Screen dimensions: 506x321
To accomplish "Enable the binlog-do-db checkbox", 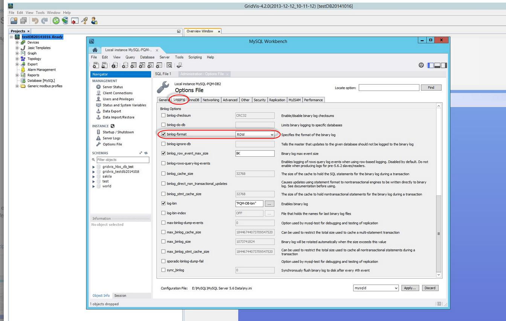I will pos(163,125).
